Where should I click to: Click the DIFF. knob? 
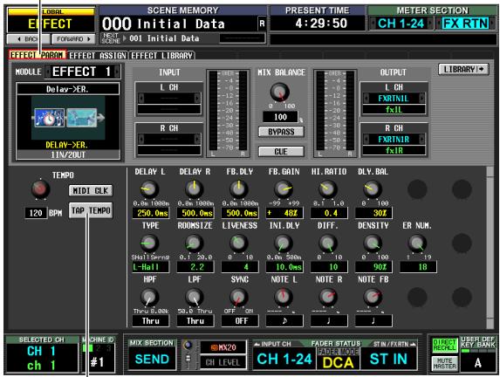[x=328, y=243]
